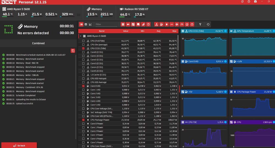The image size is (275, 148).
Task: Toggle the memory stick sensor filter icon
Action: click(x=143, y=24)
